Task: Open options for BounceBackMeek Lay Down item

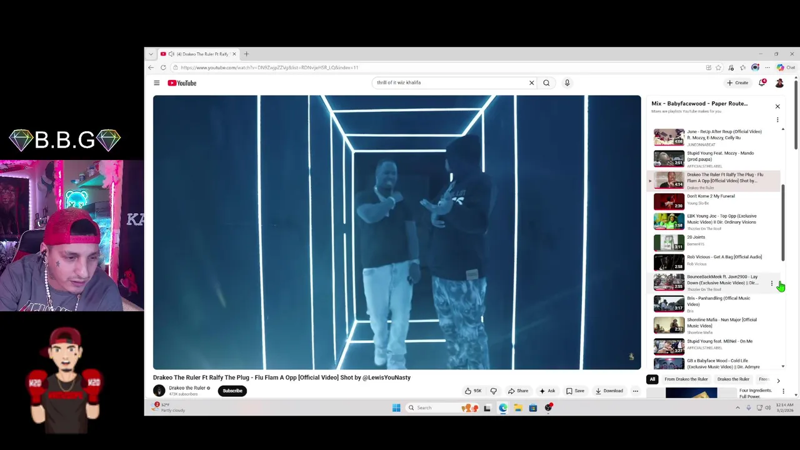Action: 772,284
